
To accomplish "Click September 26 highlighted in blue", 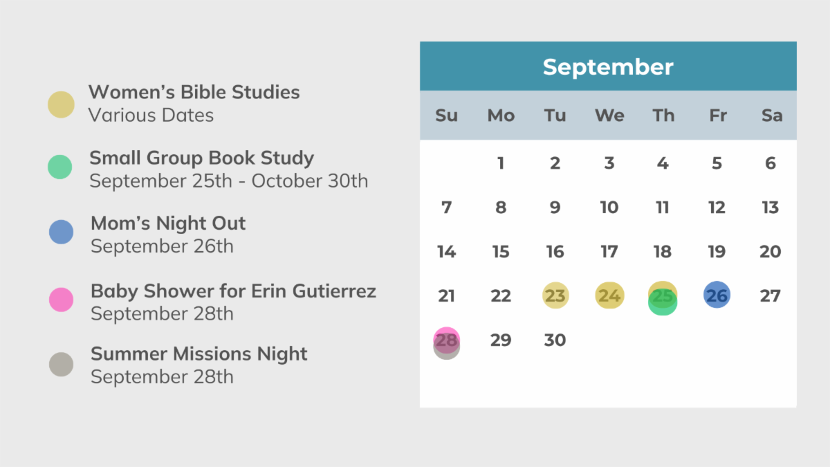I will 717,295.
